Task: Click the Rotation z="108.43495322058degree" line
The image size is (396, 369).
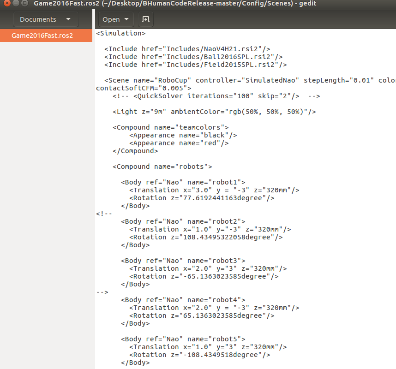Action: tap(206, 237)
